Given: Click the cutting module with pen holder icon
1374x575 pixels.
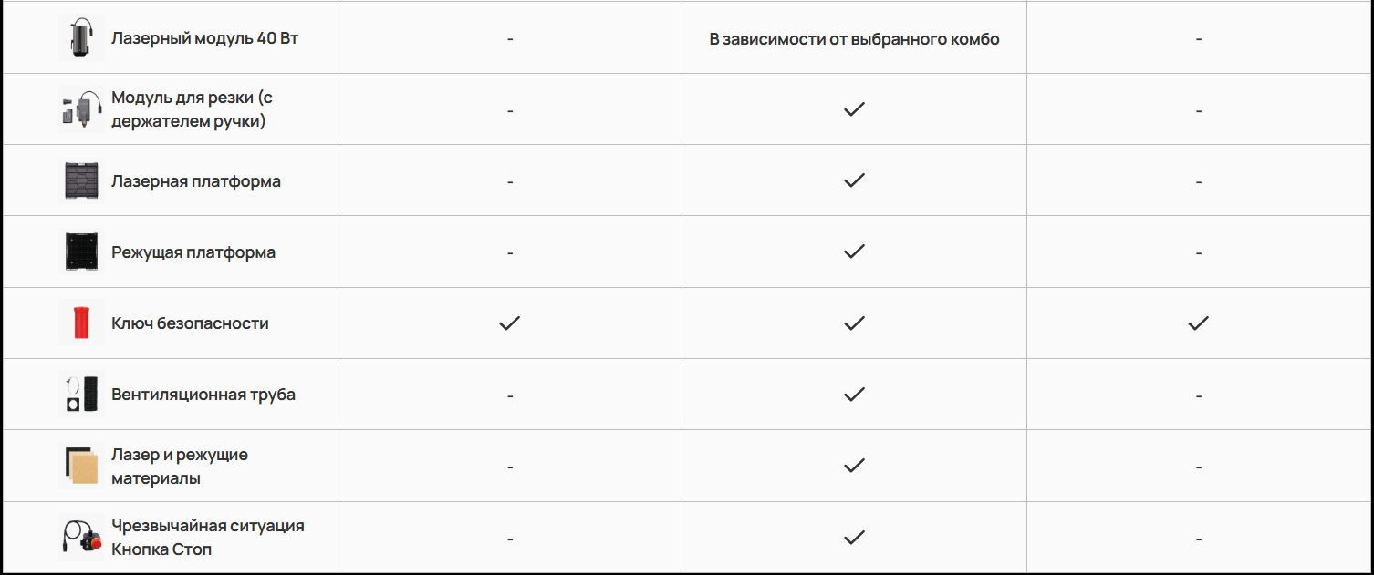Looking at the screenshot, I should point(81,109).
